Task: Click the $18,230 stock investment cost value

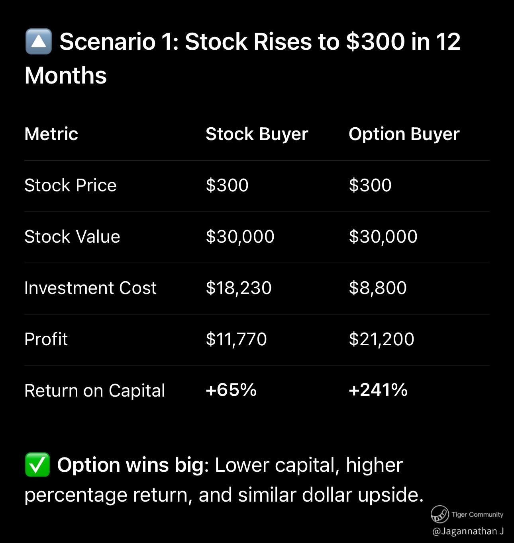Action: pos(238,288)
